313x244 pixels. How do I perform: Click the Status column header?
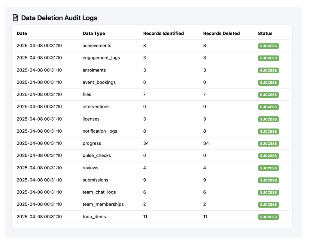tap(265, 33)
